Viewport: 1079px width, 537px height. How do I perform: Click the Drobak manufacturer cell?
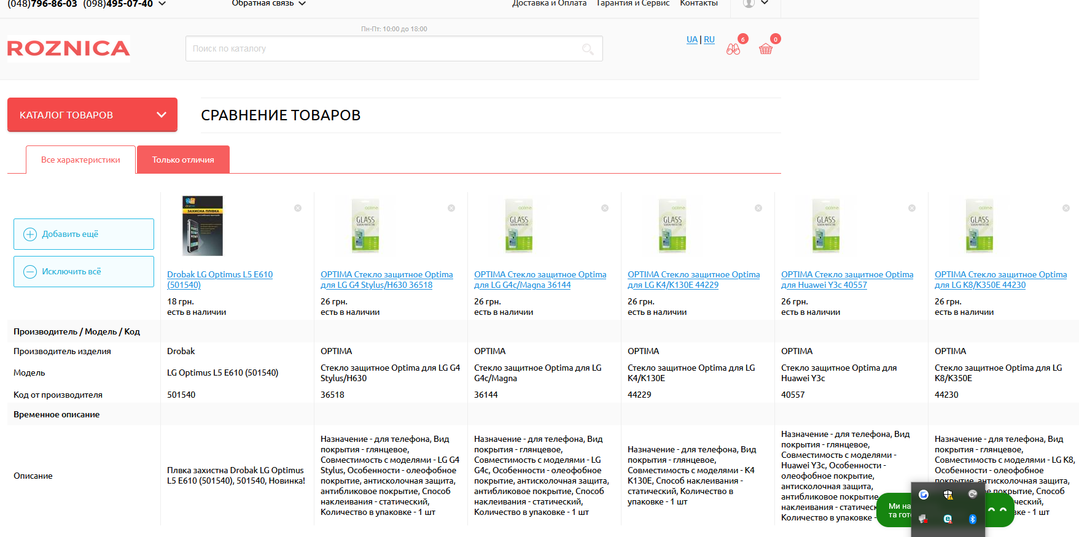[181, 351]
